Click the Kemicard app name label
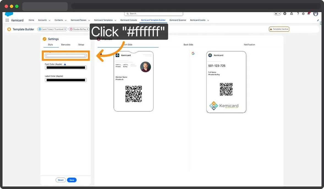324x189 pixels. [x=17, y=20]
